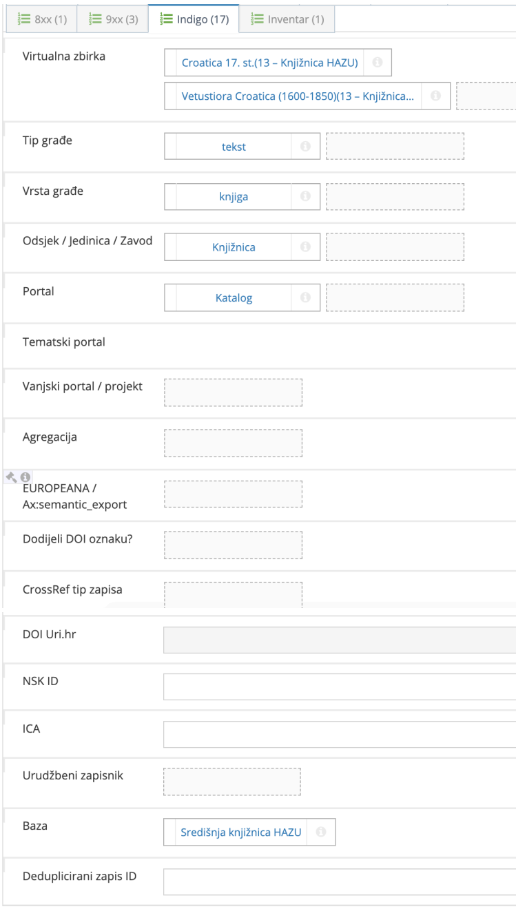
Task: Open Vetustiora Croatica (1600-1850) link
Action: pyautogui.click(x=298, y=96)
